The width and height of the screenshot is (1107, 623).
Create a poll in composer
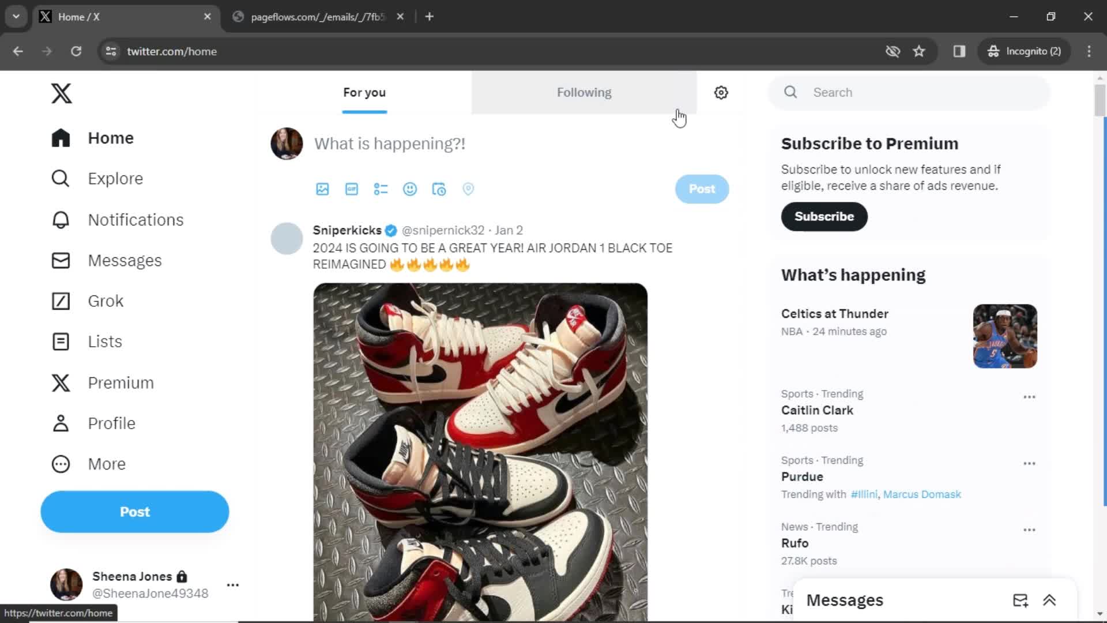pos(381,189)
